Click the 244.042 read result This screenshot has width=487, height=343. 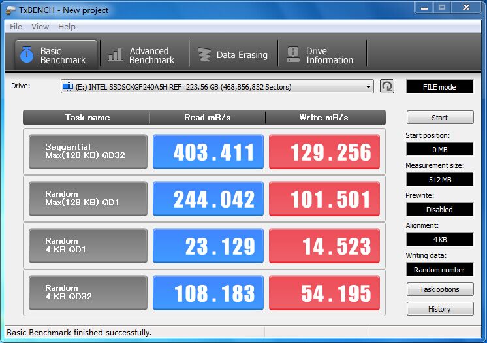pyautogui.click(x=208, y=199)
